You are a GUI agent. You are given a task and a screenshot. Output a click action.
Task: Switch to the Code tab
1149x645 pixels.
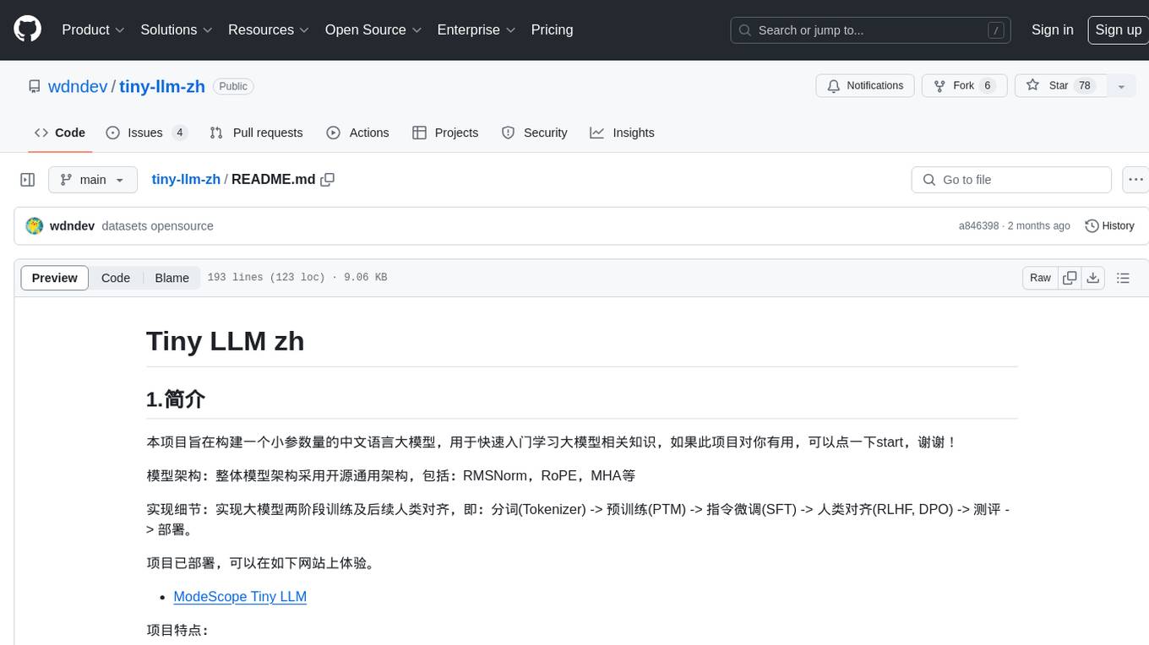click(x=60, y=133)
